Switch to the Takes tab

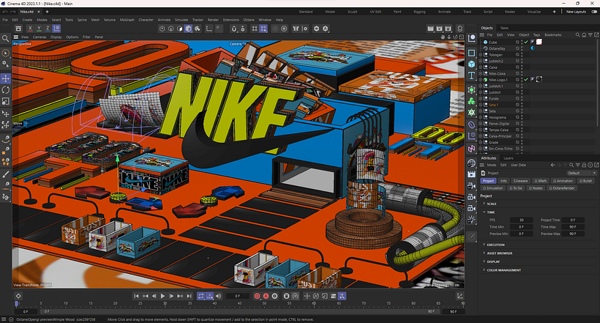click(504, 27)
